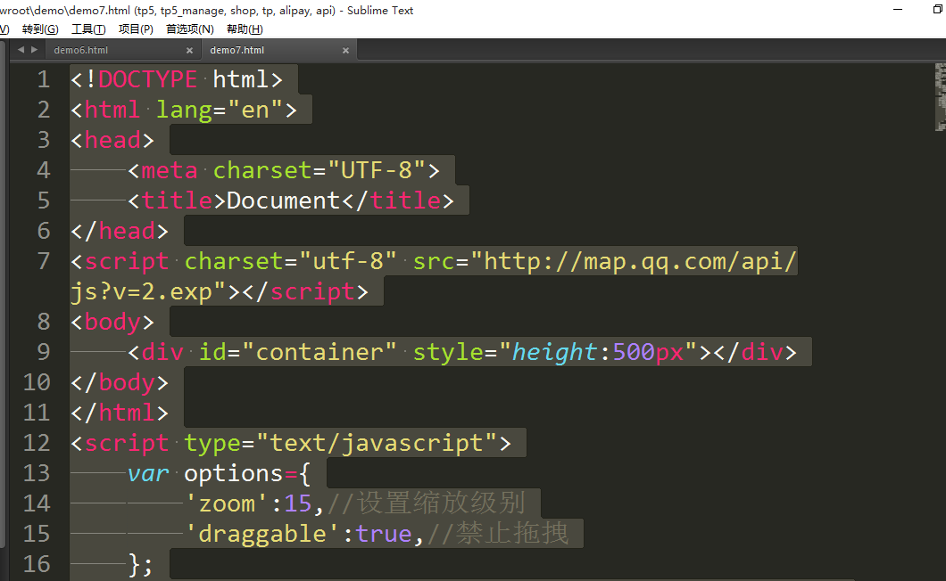This screenshot has width=946, height=581.
Task: Open the 帮助(H) help menu
Action: click(x=245, y=29)
